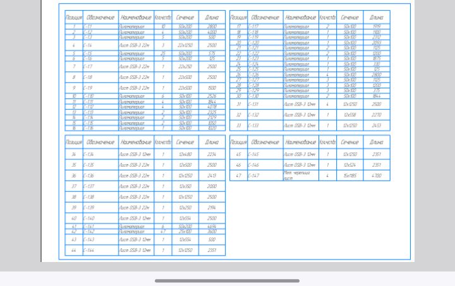Click the Позиция header above row 34

pos(74,142)
